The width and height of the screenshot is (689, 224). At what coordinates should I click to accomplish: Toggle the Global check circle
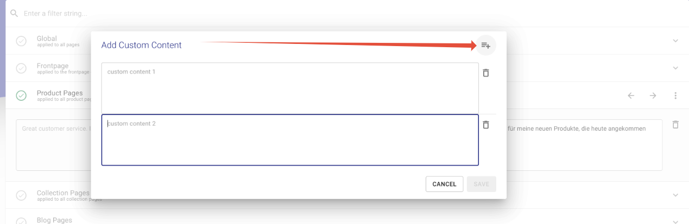point(21,41)
